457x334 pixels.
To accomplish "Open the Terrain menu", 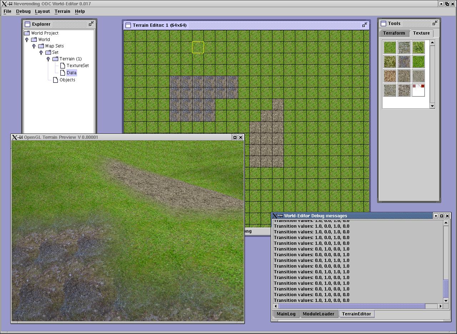I will (x=62, y=11).
